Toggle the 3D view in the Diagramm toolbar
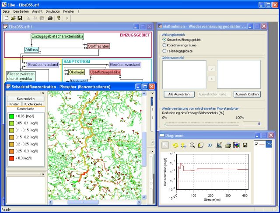Screen dimensions: 280x213 [x=210, y=145]
